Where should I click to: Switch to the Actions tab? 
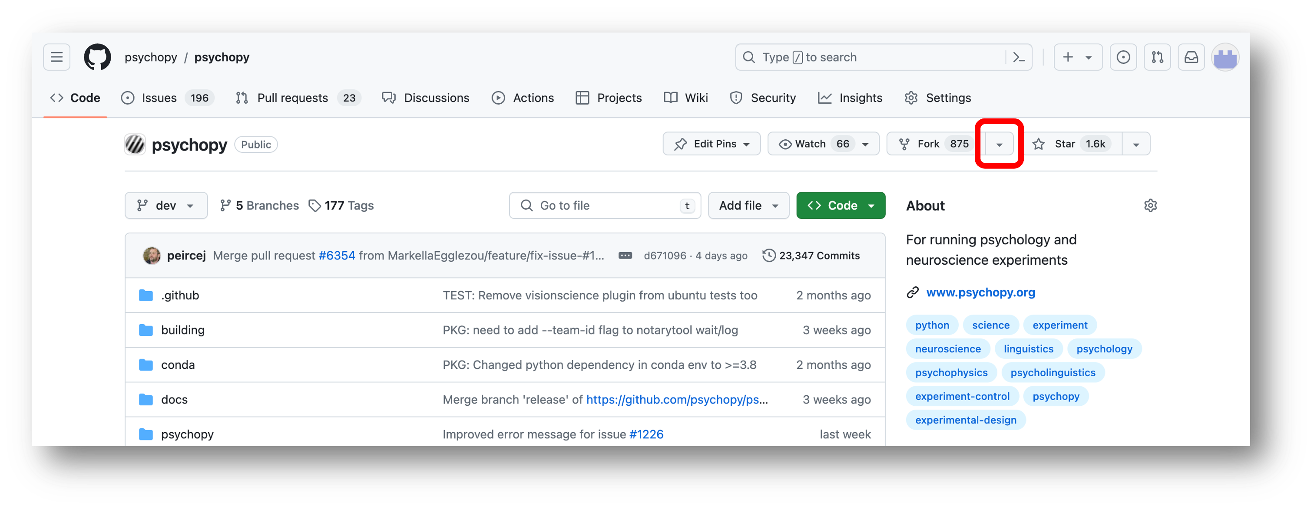[522, 98]
